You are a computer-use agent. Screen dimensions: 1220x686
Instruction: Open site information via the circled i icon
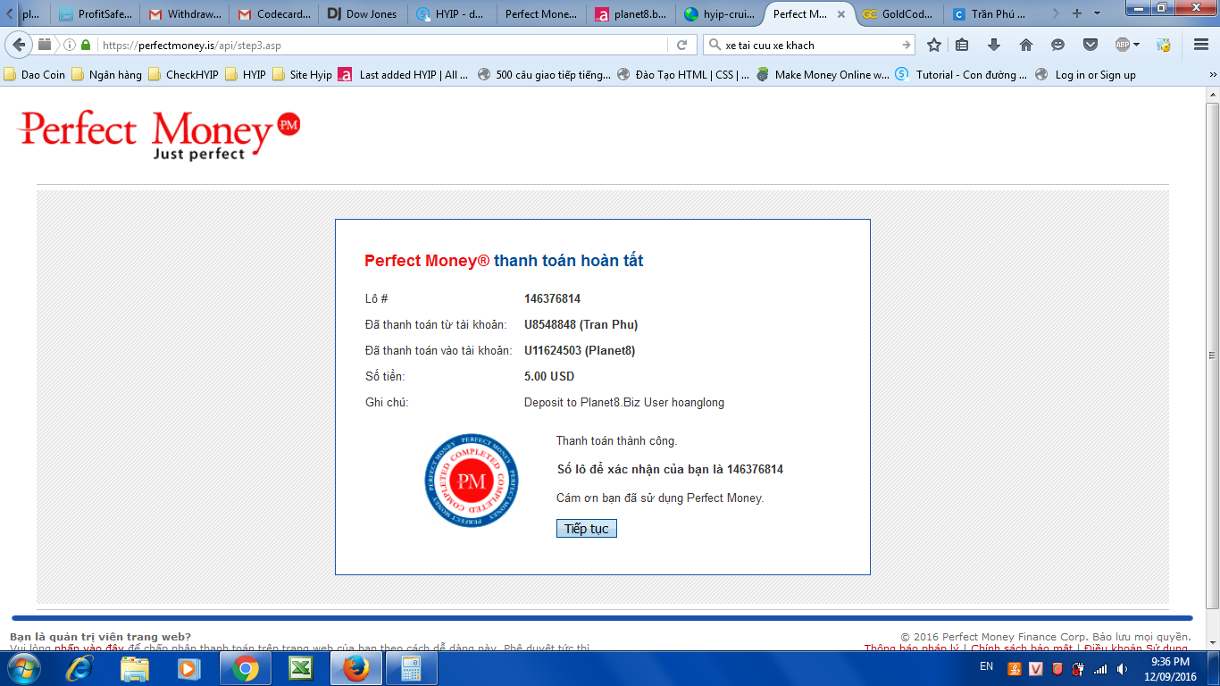click(x=70, y=45)
